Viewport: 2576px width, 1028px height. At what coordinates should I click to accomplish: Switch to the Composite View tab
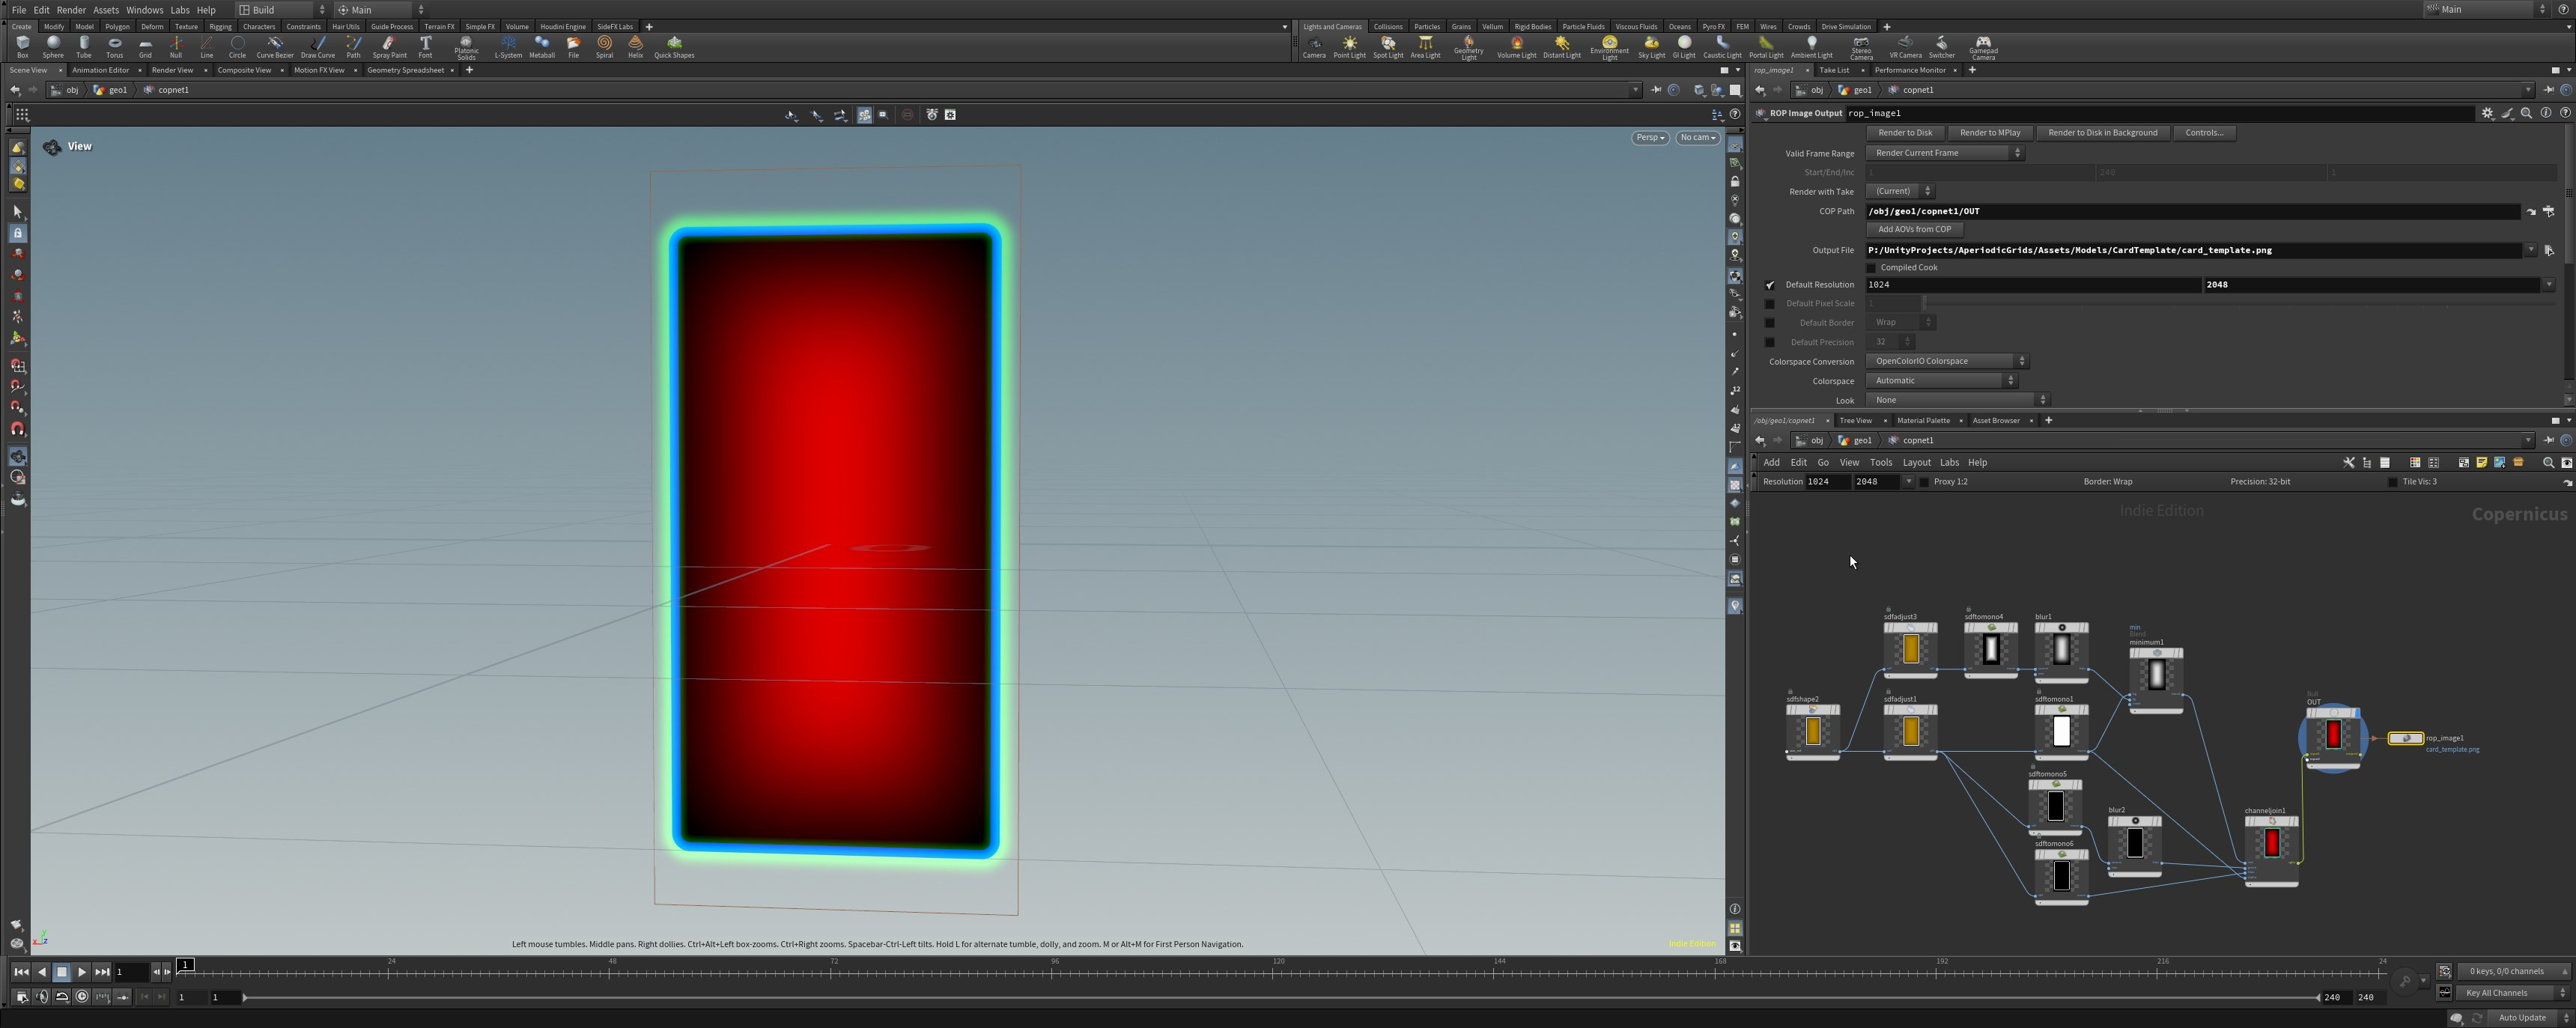click(244, 70)
